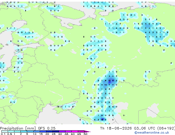This screenshot has height=135, width=175.
Task: Click the legend label "50"
Action: point(85,134)
